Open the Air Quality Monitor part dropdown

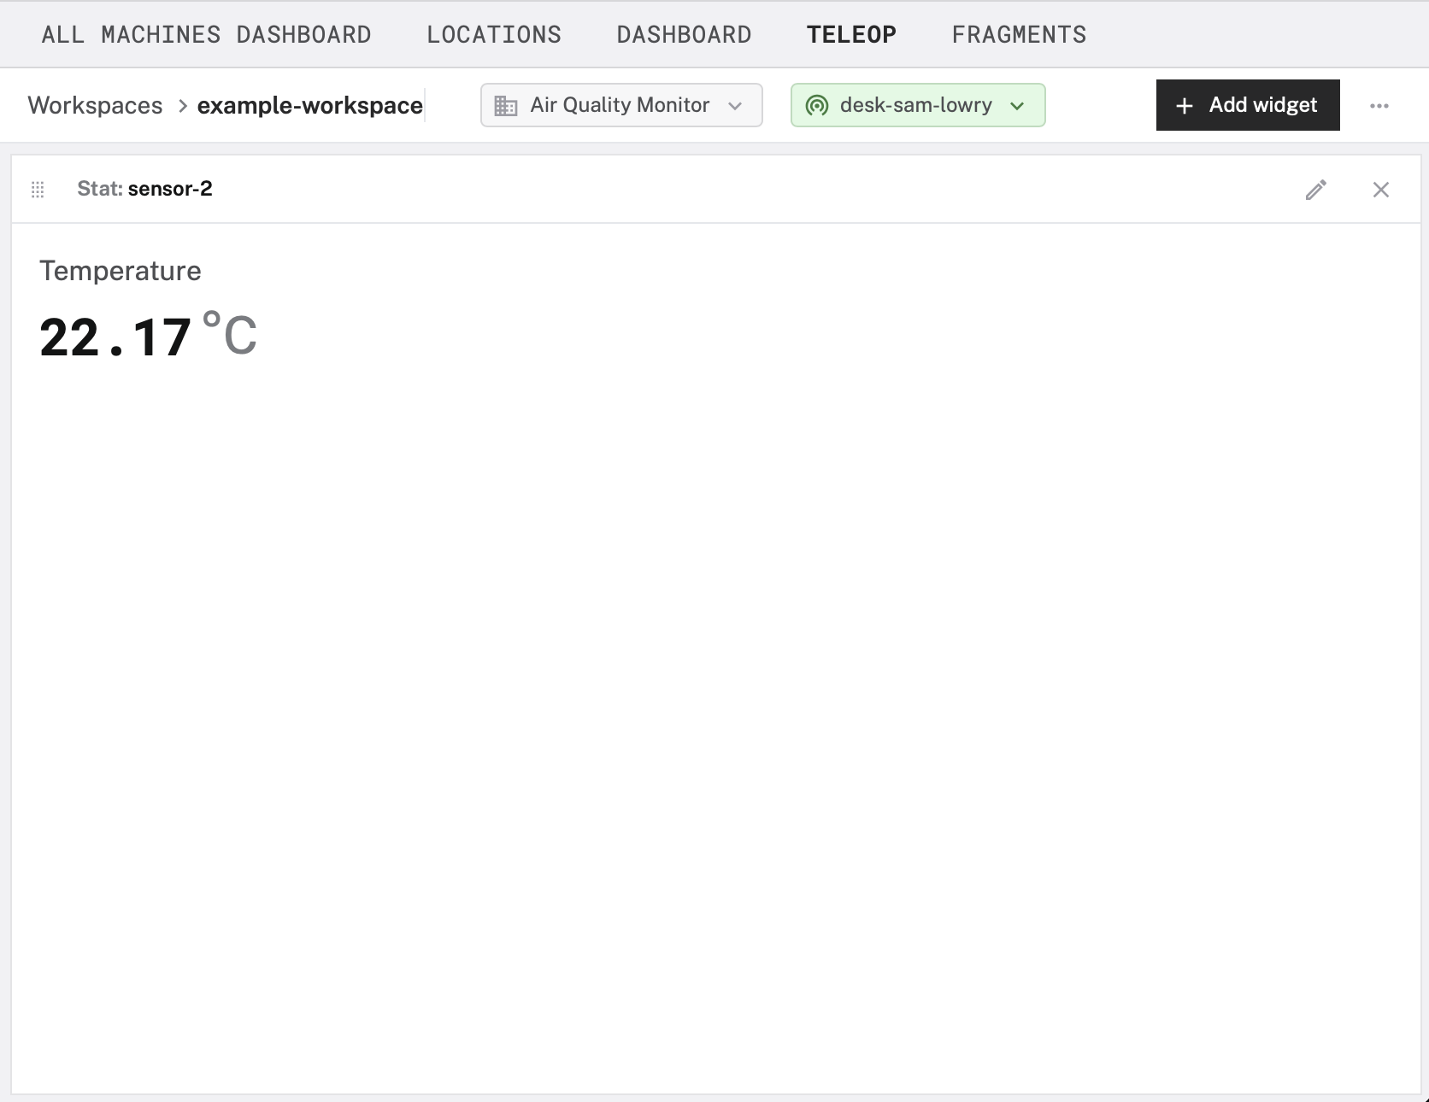pyautogui.click(x=621, y=105)
